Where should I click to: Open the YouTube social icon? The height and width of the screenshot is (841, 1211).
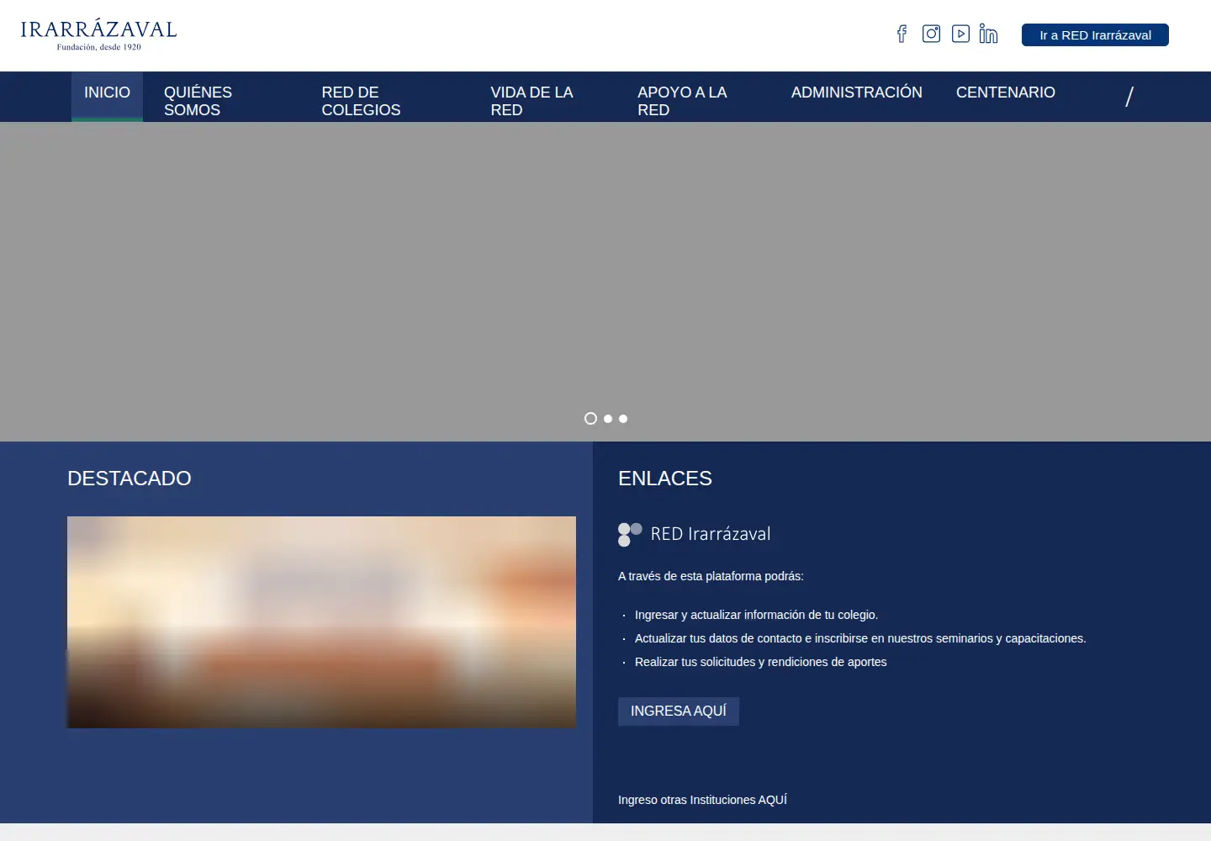point(960,34)
